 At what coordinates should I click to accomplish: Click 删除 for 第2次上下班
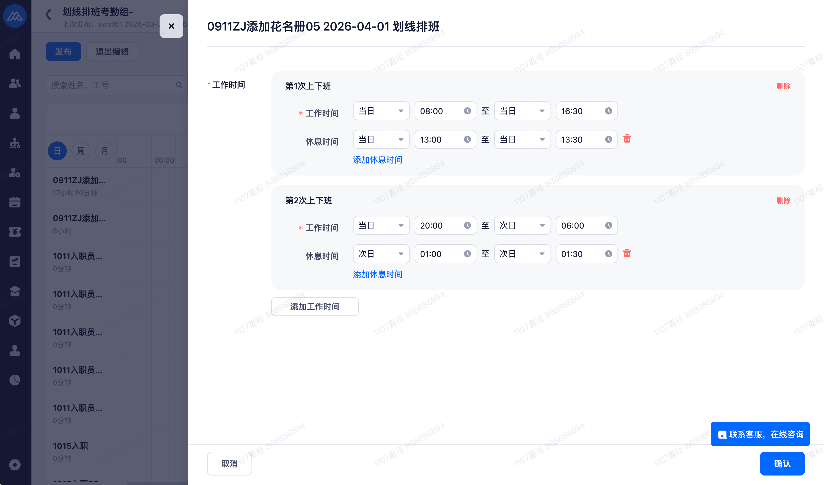(783, 200)
